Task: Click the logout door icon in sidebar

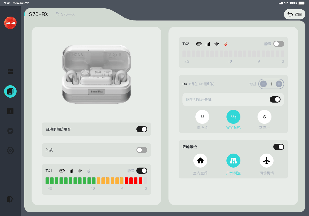Action: point(10,199)
